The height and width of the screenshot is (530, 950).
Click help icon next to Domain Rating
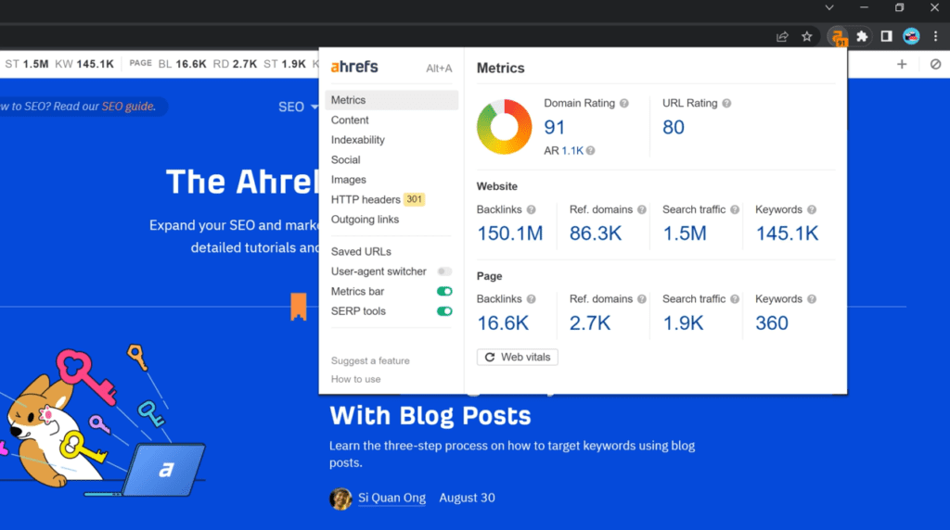624,104
